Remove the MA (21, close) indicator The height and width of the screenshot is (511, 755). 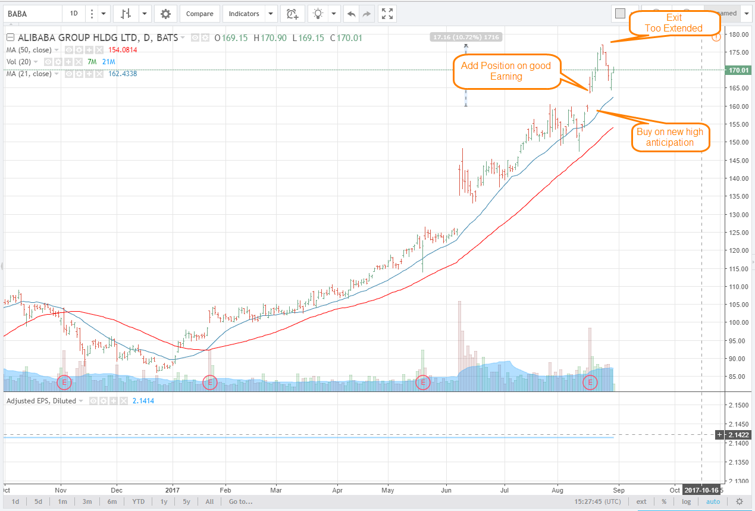[99, 74]
